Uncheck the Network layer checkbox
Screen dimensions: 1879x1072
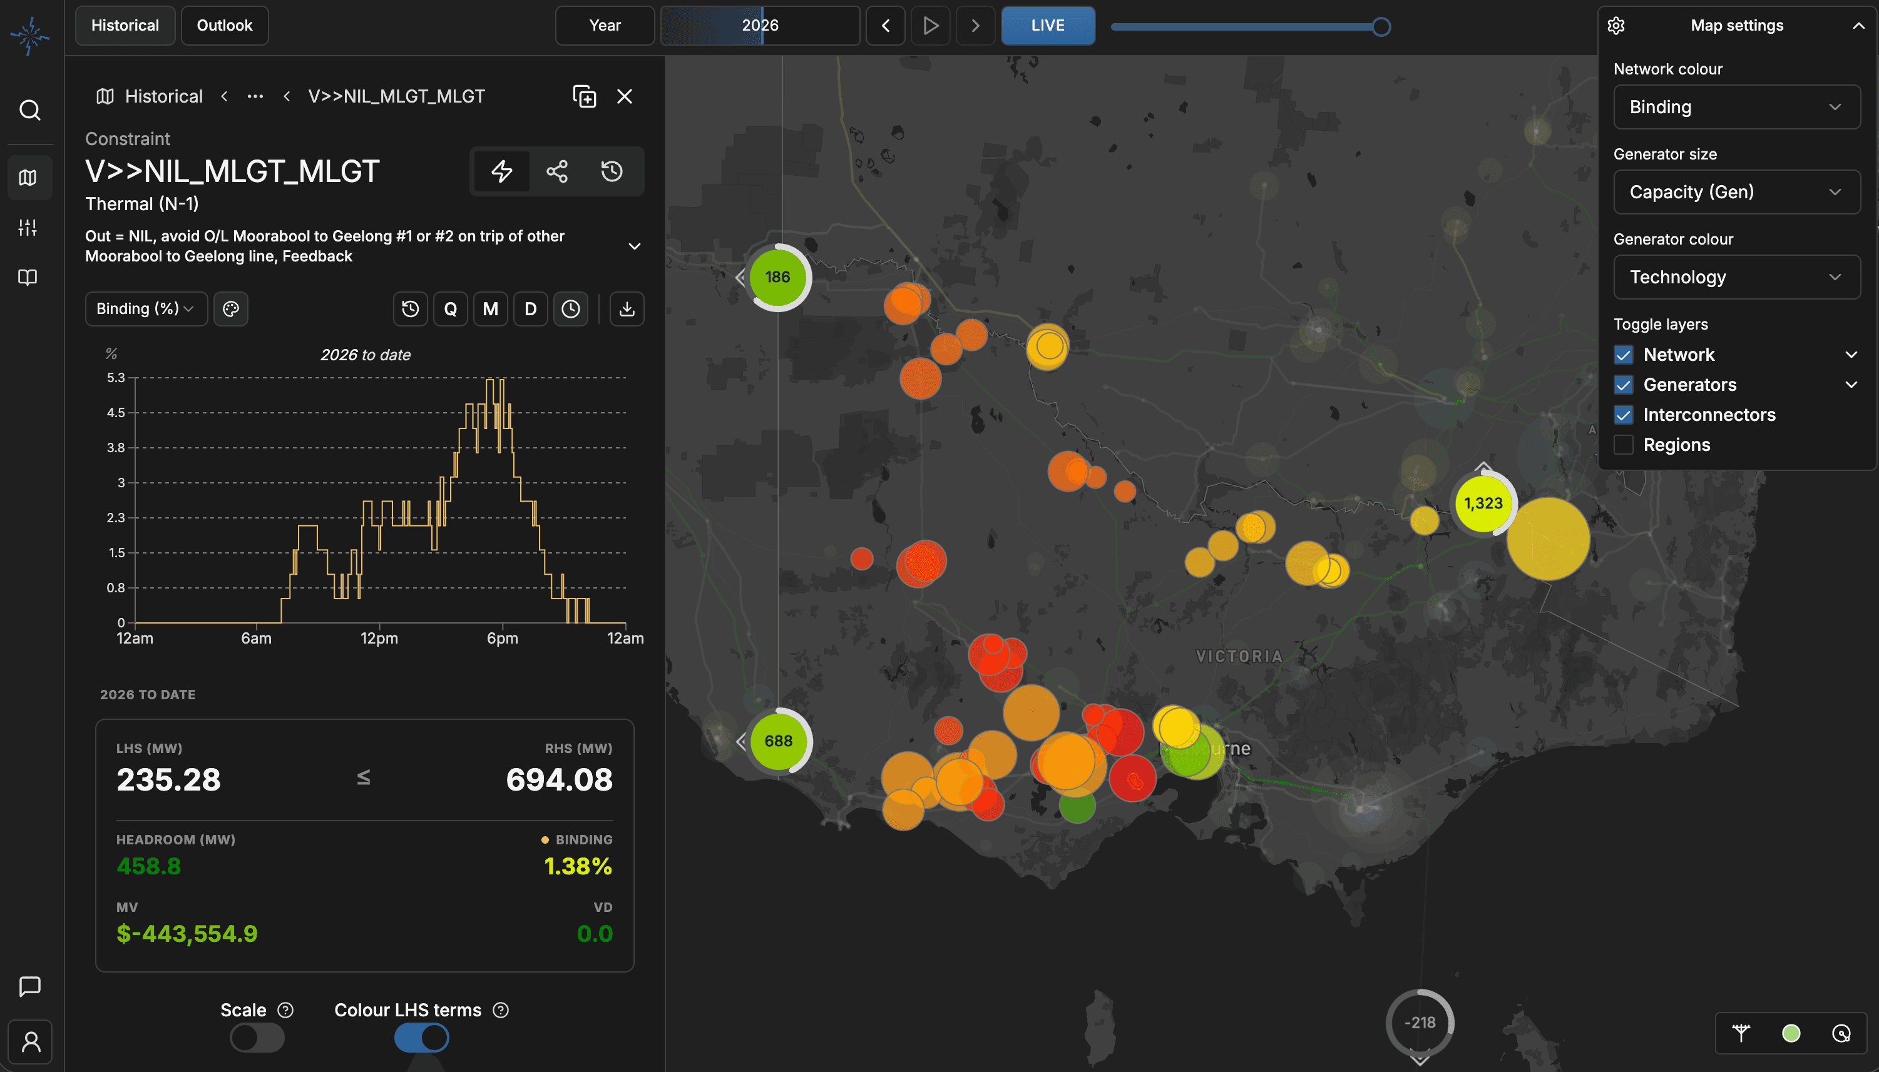[x=1623, y=355]
